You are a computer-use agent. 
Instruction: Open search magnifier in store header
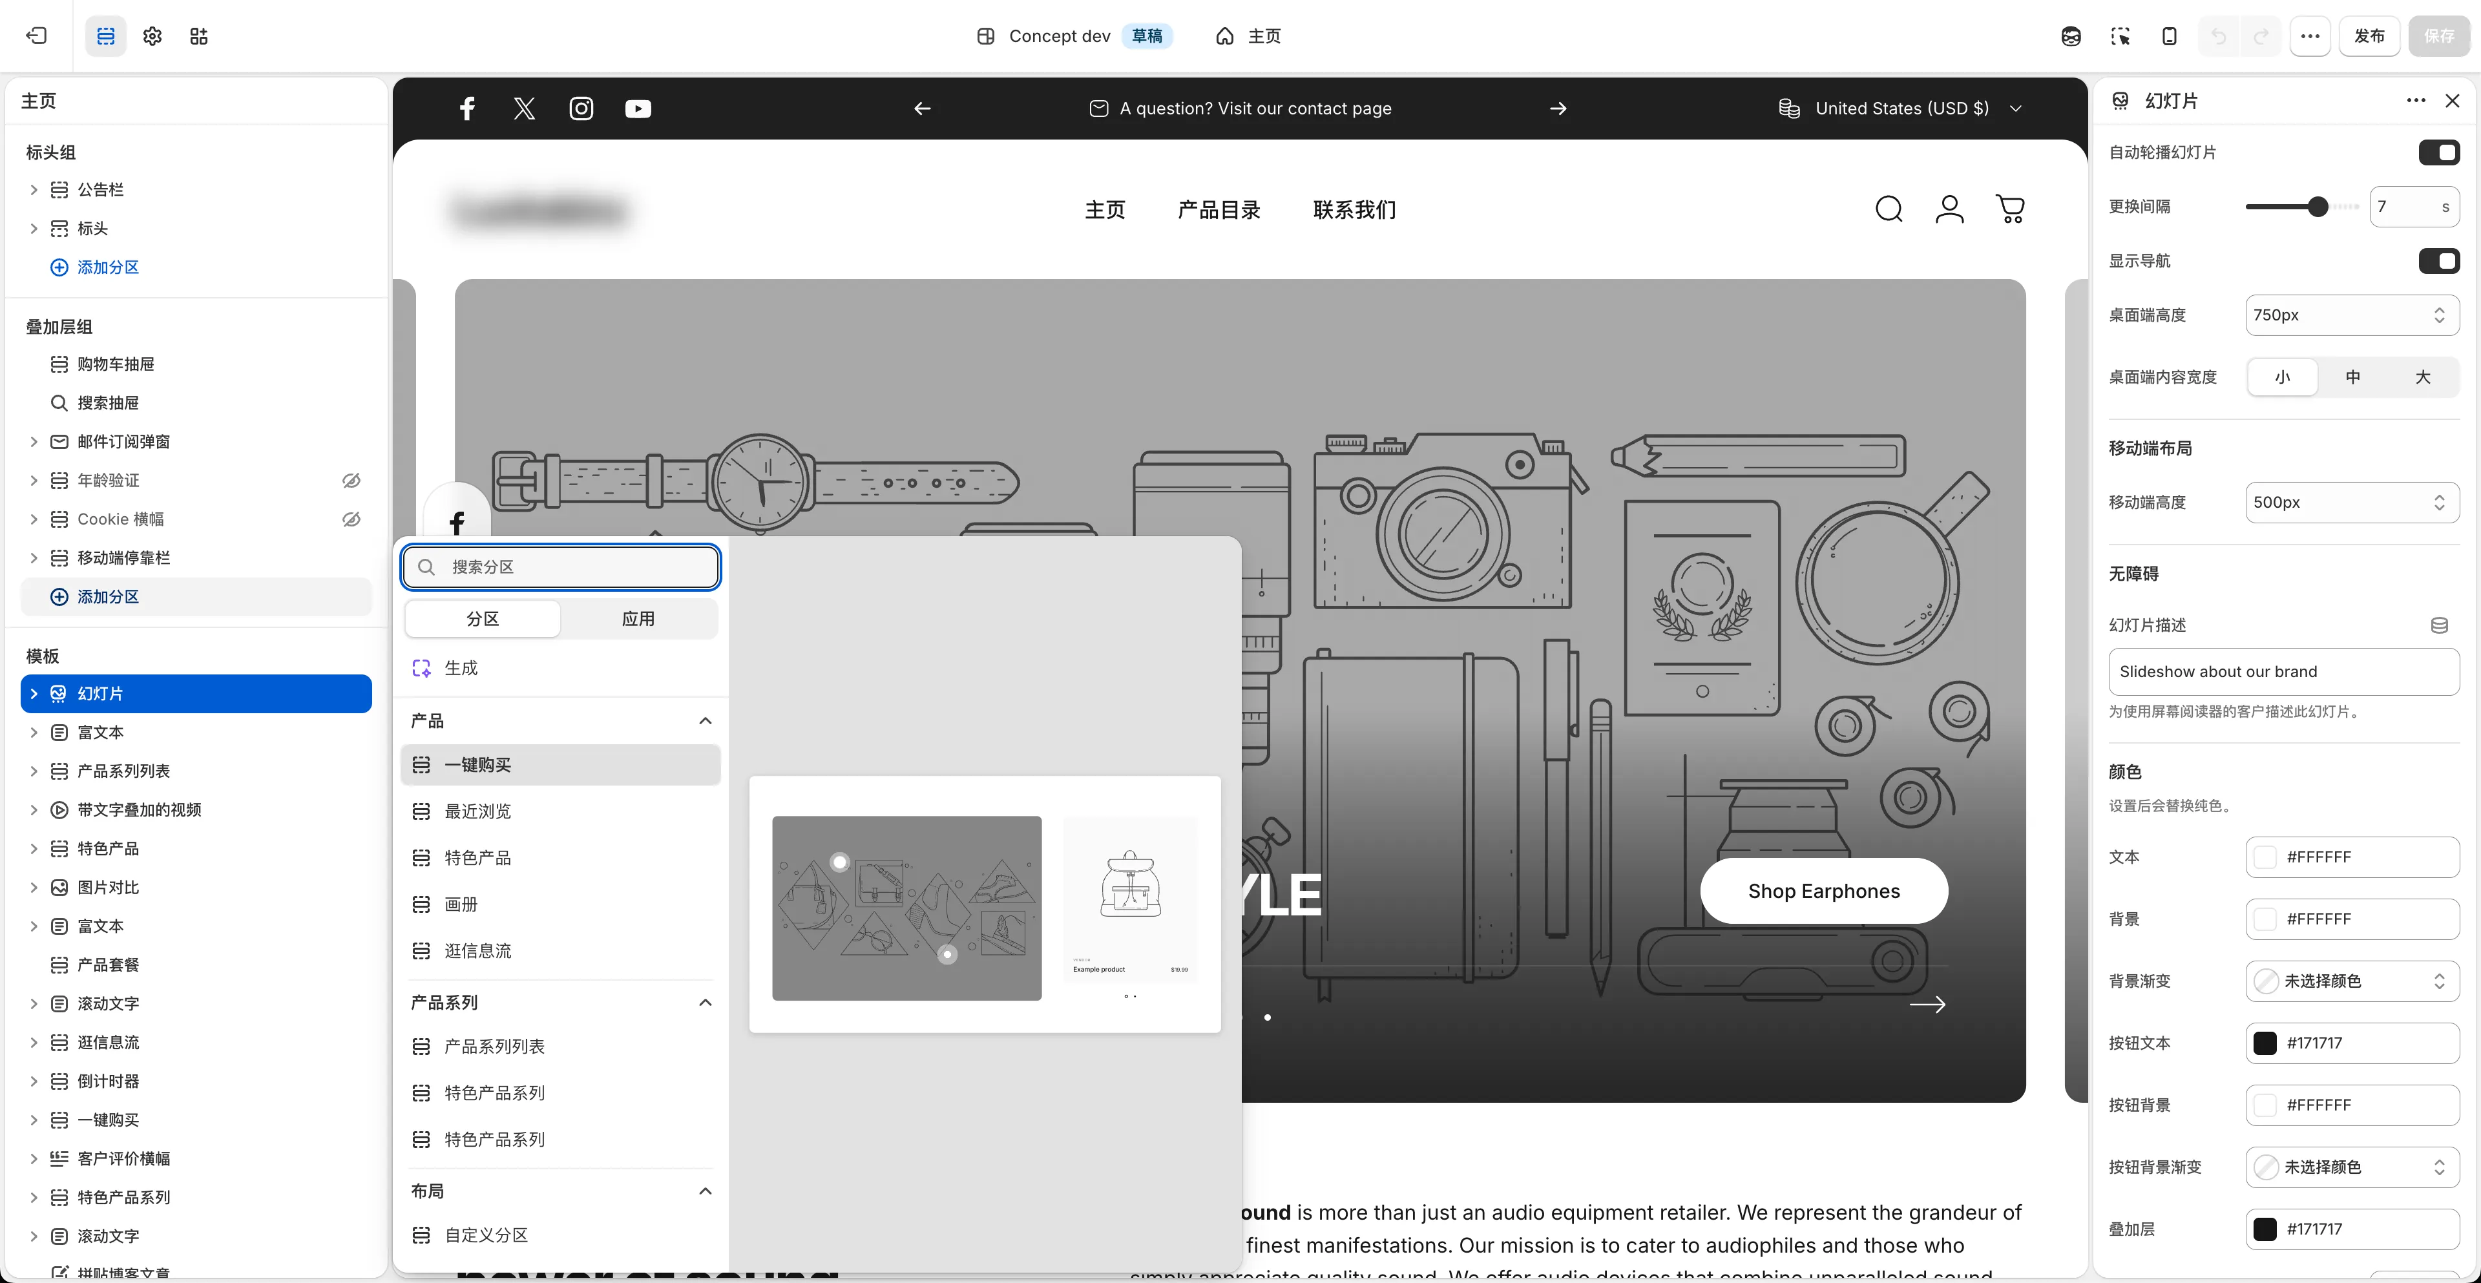coord(1889,209)
